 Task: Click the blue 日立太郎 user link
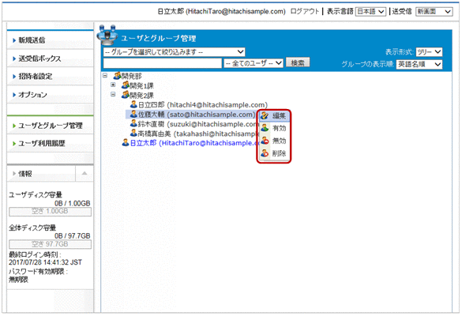pyautogui.click(x=194, y=143)
